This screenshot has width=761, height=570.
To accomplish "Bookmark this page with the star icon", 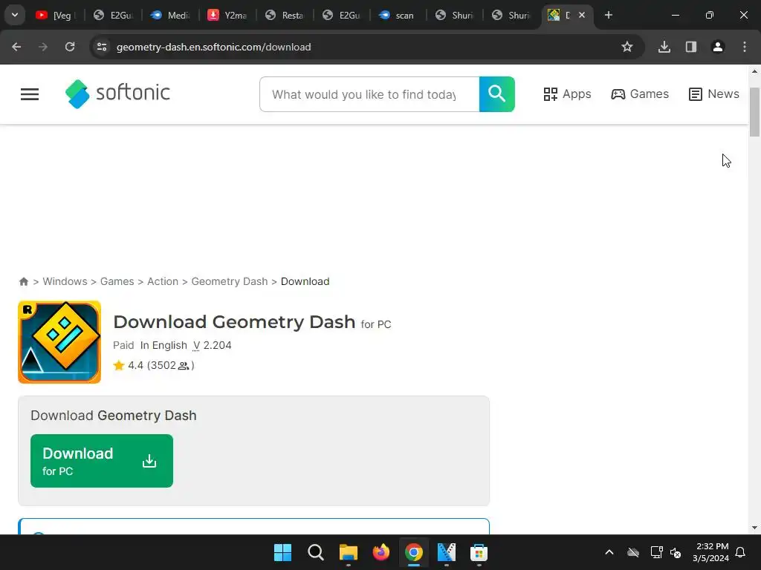I will click(627, 47).
